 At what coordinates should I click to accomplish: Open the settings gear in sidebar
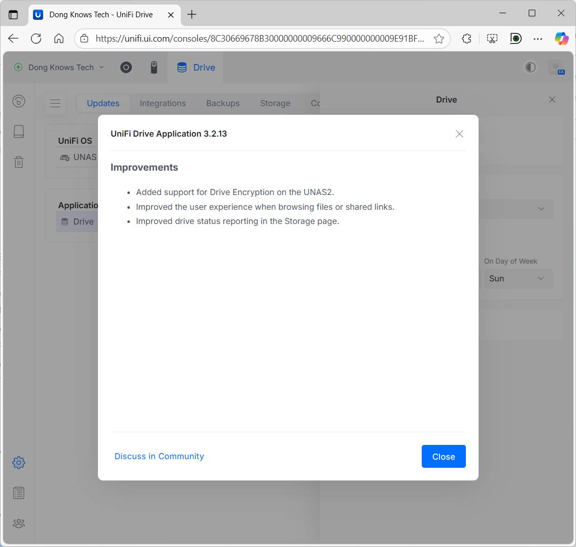tap(19, 463)
